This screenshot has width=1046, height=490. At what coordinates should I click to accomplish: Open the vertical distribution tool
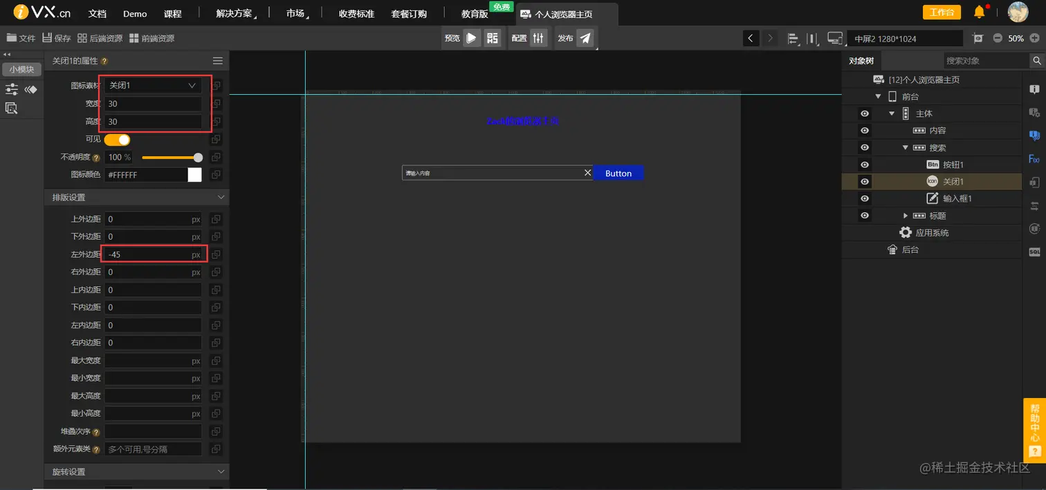pos(813,39)
